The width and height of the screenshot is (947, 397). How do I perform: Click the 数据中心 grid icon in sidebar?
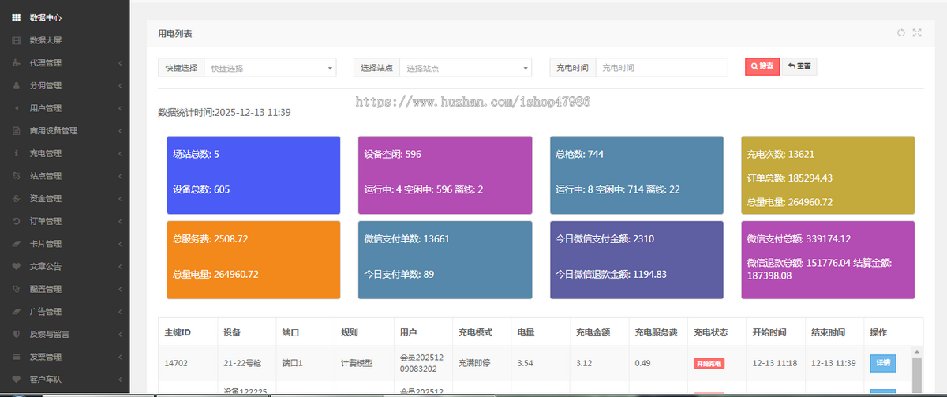click(x=17, y=17)
